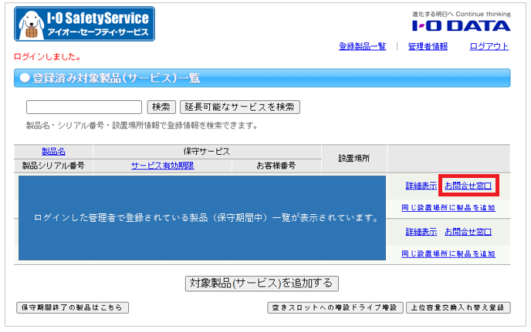
Task: Click 対象製品(サービス)を追加する button
Action: tap(262, 283)
